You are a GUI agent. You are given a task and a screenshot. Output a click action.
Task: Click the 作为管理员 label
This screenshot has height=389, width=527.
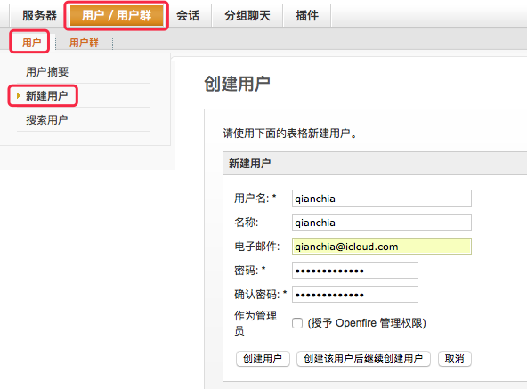[255, 323]
